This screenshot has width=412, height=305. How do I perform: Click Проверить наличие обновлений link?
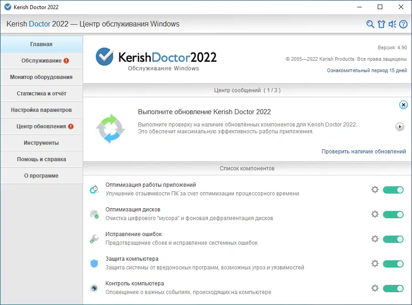364,152
